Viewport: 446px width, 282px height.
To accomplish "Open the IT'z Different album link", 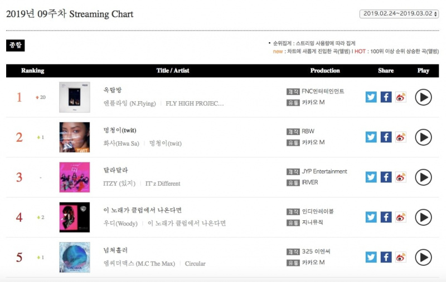I will pos(163,184).
